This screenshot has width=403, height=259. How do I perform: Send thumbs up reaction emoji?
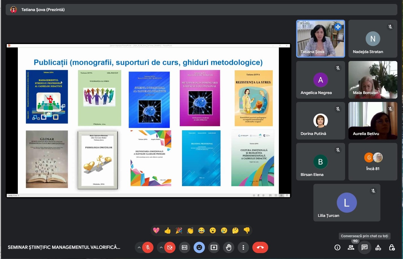pos(168,230)
